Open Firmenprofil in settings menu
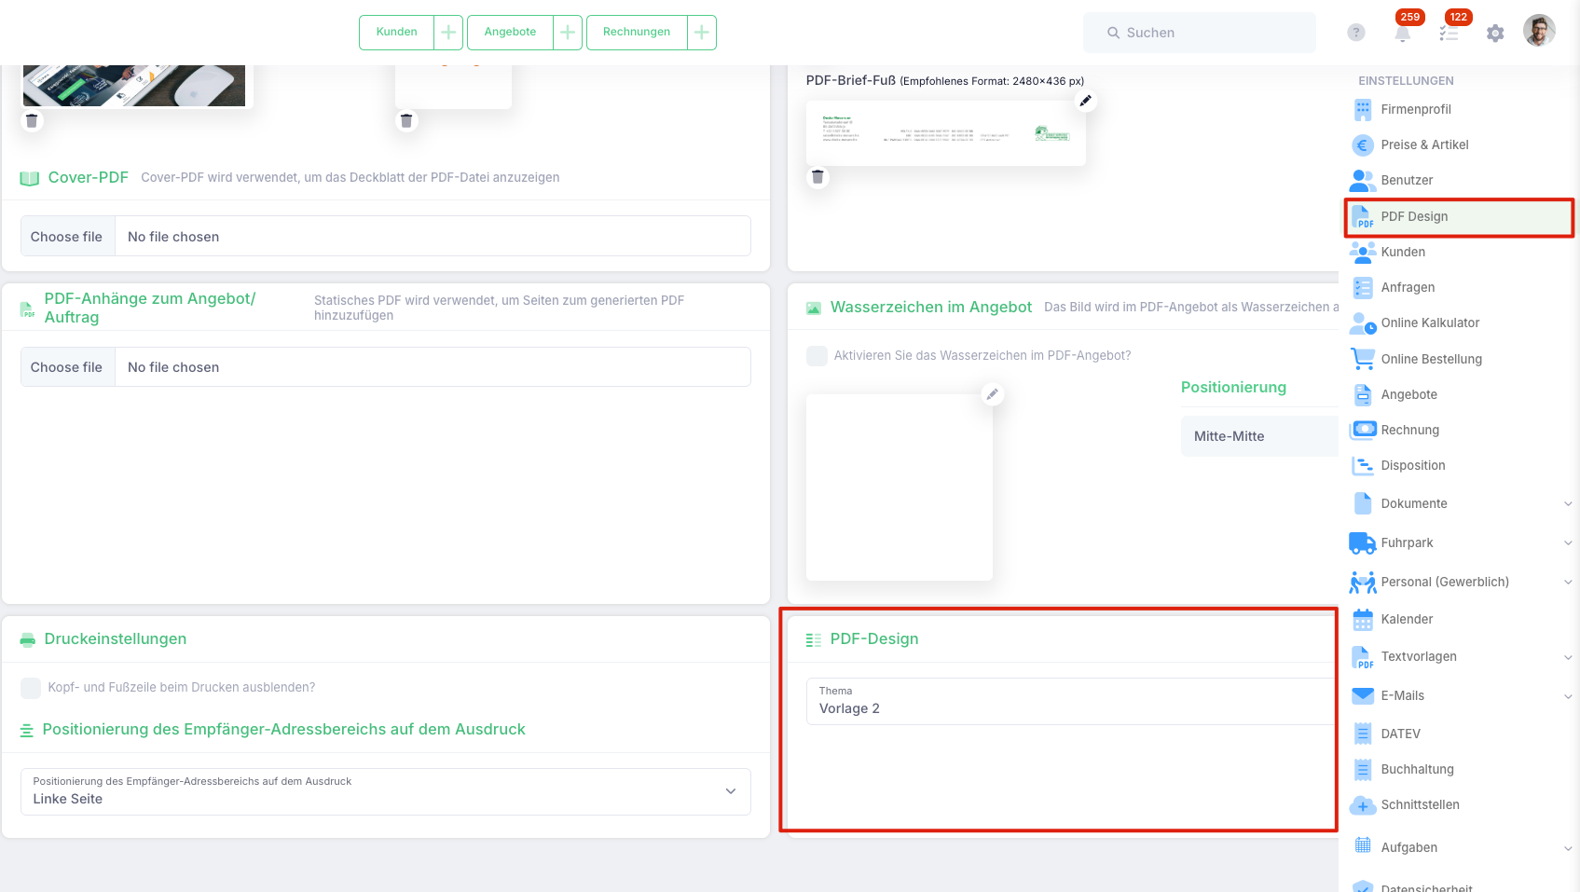Screen dimensions: 1580x892 click(1415, 109)
